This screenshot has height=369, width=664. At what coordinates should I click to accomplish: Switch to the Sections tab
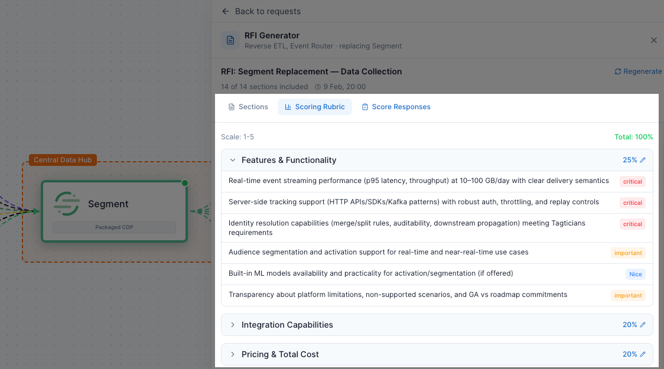pos(248,107)
